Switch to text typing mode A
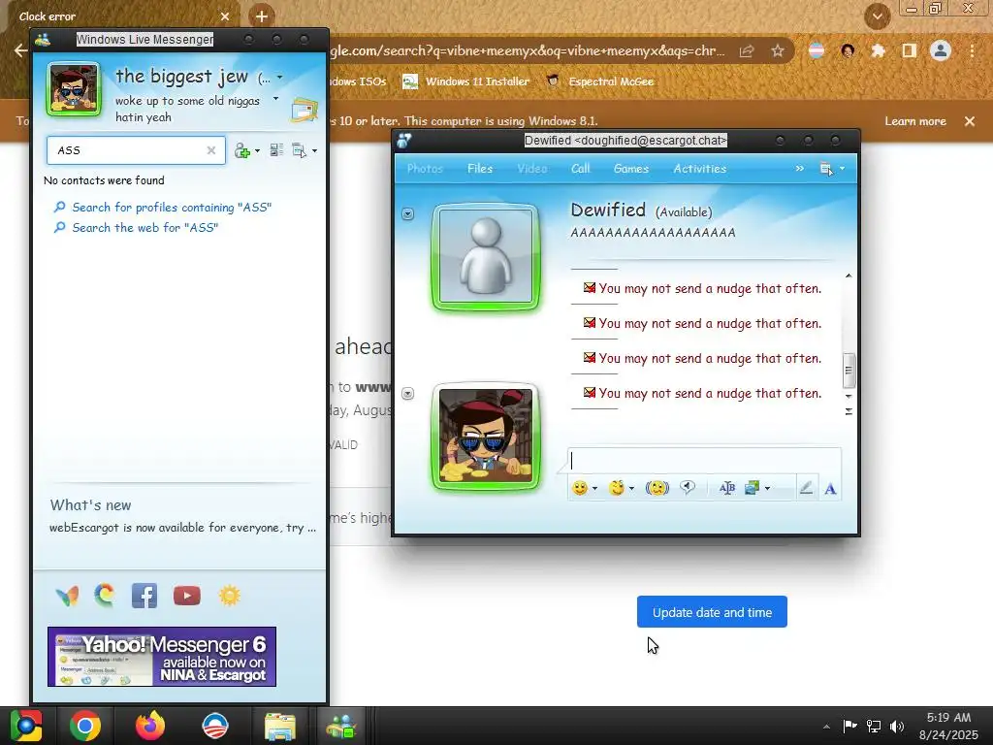The height and width of the screenshot is (745, 993). tap(830, 489)
